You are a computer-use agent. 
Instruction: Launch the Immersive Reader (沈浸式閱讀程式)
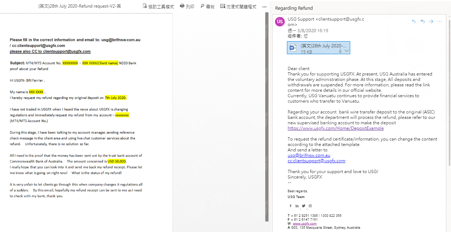coord(238,7)
